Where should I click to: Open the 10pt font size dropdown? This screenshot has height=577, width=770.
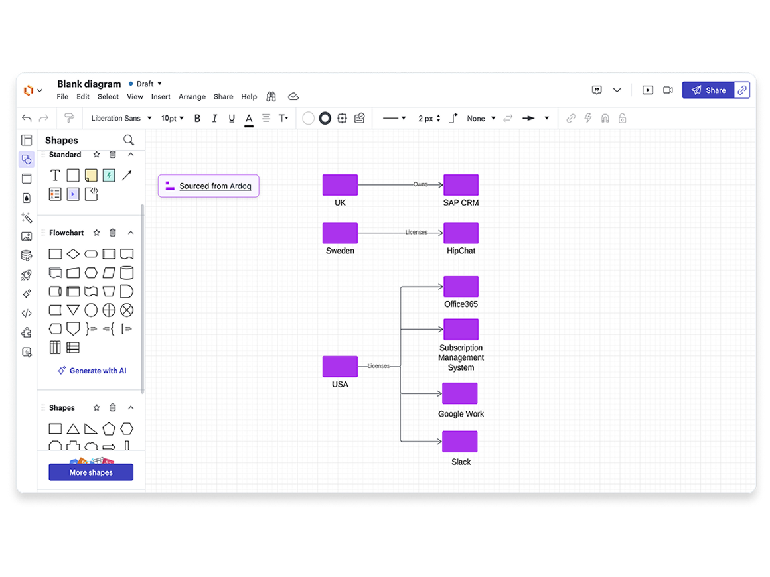[173, 118]
